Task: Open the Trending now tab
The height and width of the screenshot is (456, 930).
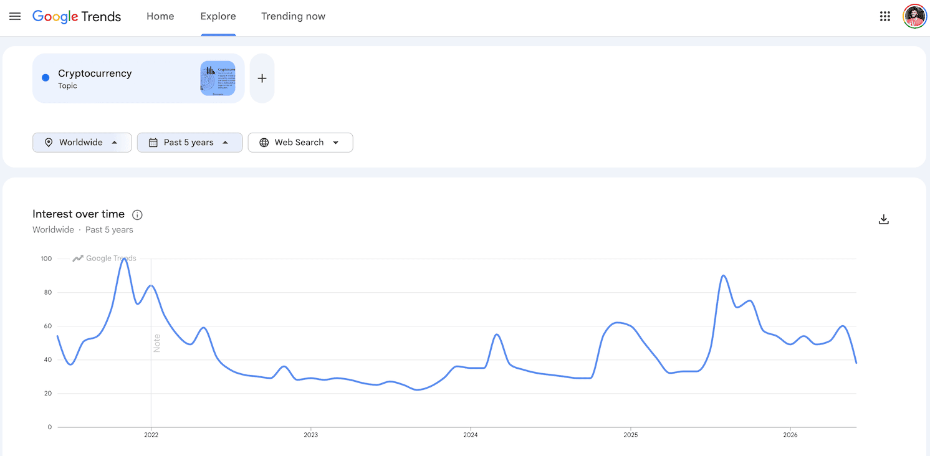Action: (293, 16)
